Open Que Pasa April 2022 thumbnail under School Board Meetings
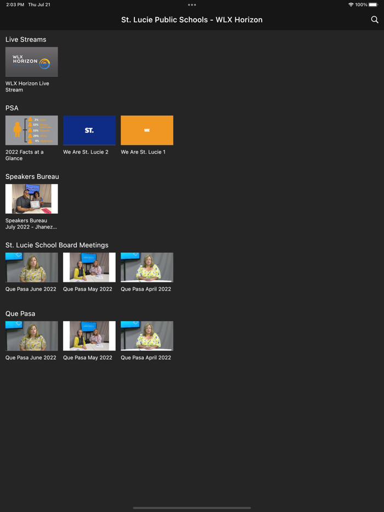Screen dimensions: 384x512 (x=147, y=268)
